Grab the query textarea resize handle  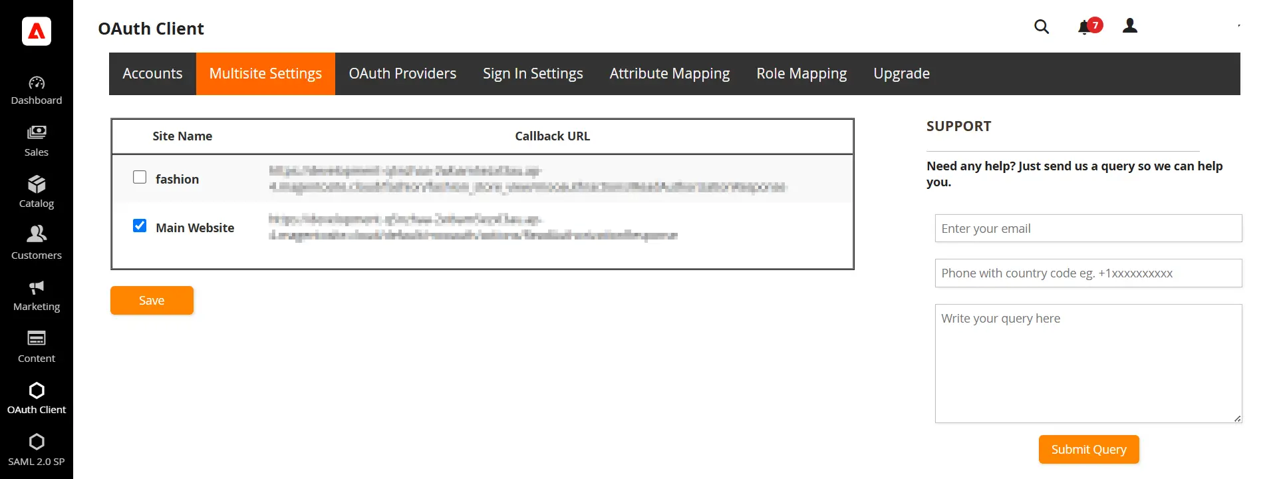1237,418
